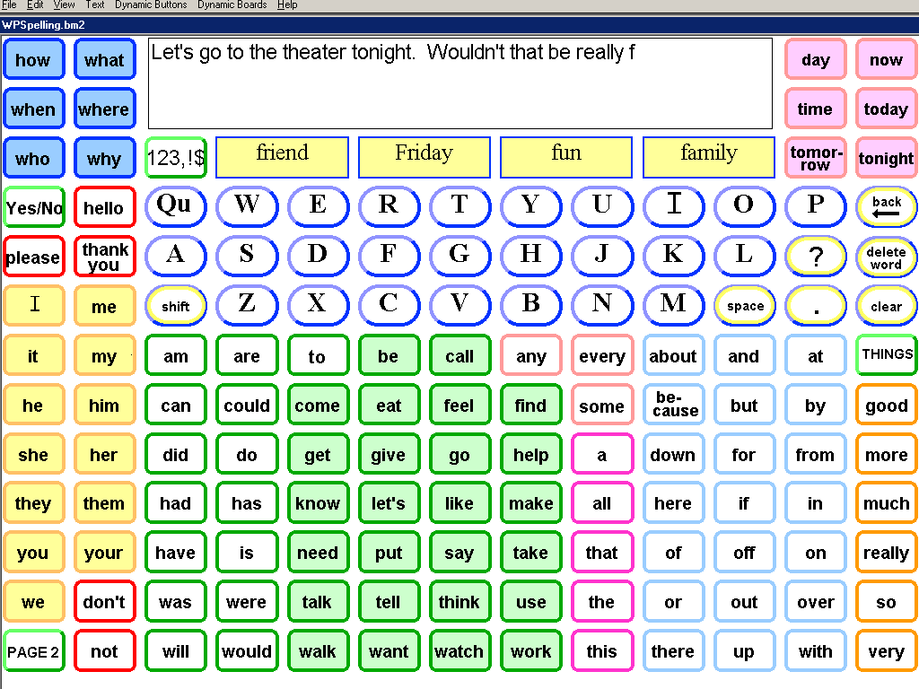Tap the clear key
Screen dimensions: 919x689
(x=886, y=306)
